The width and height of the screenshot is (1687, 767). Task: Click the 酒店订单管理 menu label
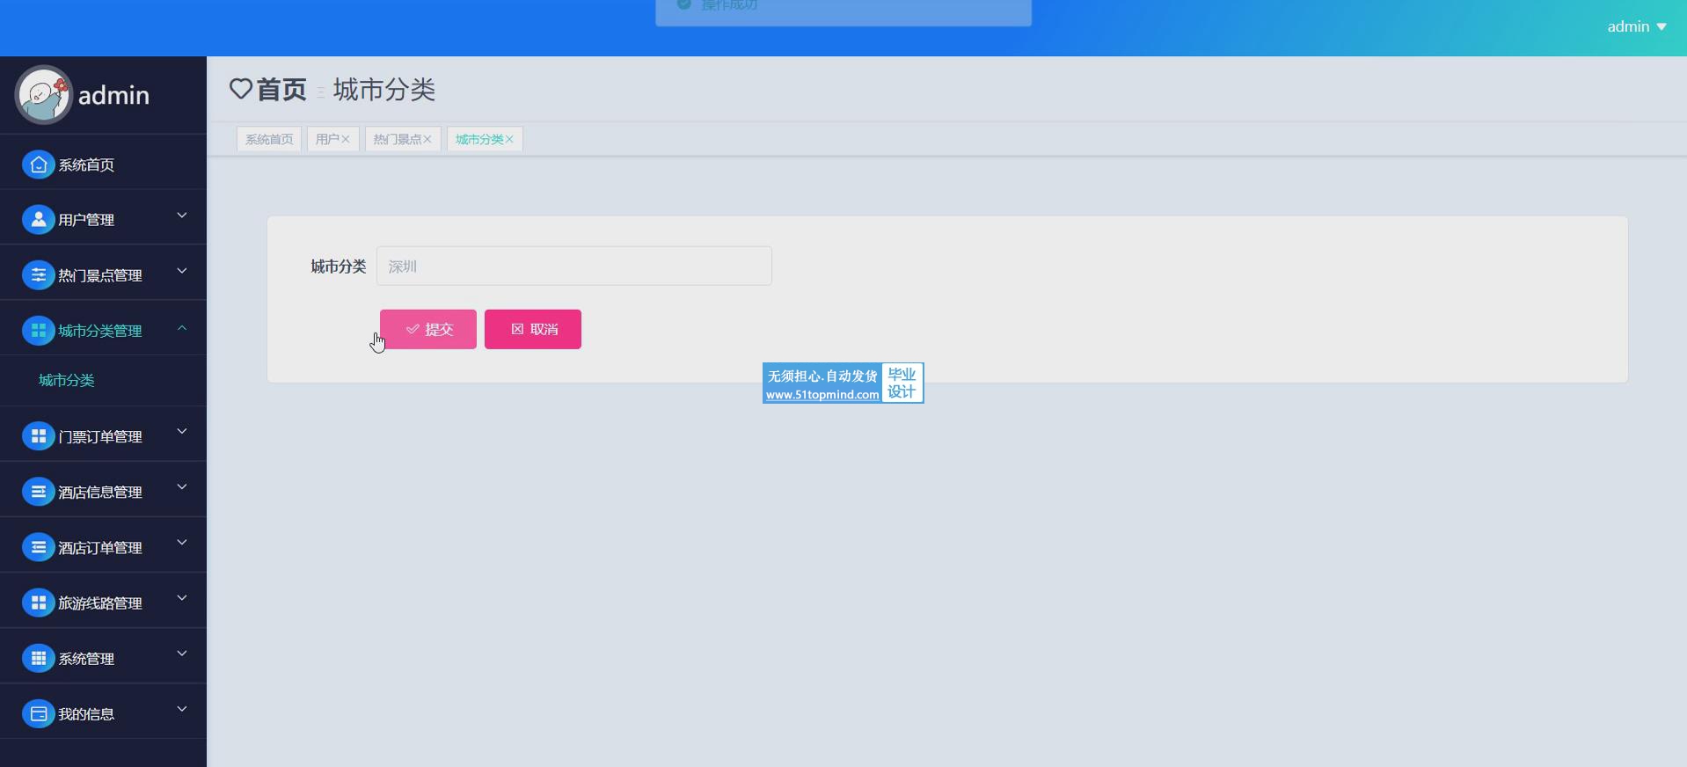click(100, 548)
